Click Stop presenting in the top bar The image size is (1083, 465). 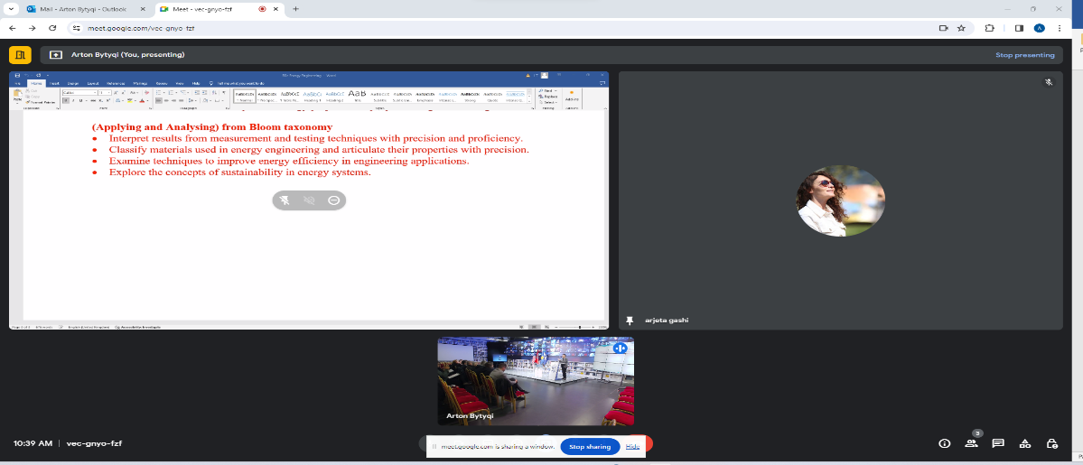pyautogui.click(x=1024, y=55)
